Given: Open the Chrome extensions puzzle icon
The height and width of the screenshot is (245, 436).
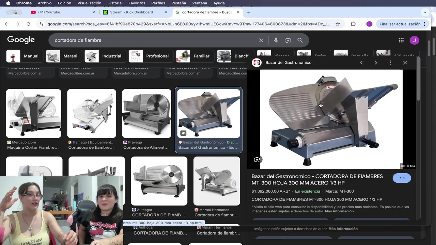Looking at the screenshot, I should pyautogui.click(x=353, y=24).
